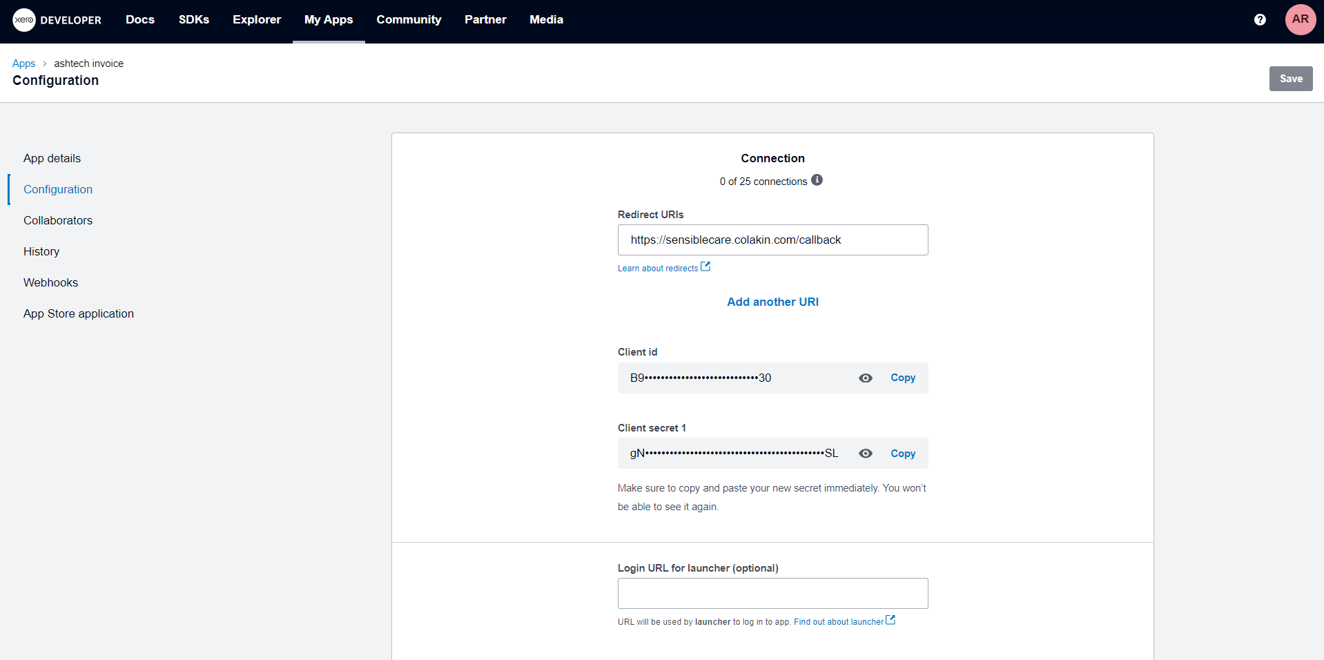The height and width of the screenshot is (660, 1324).
Task: Click the Xero Developer logo
Action: coord(57,20)
